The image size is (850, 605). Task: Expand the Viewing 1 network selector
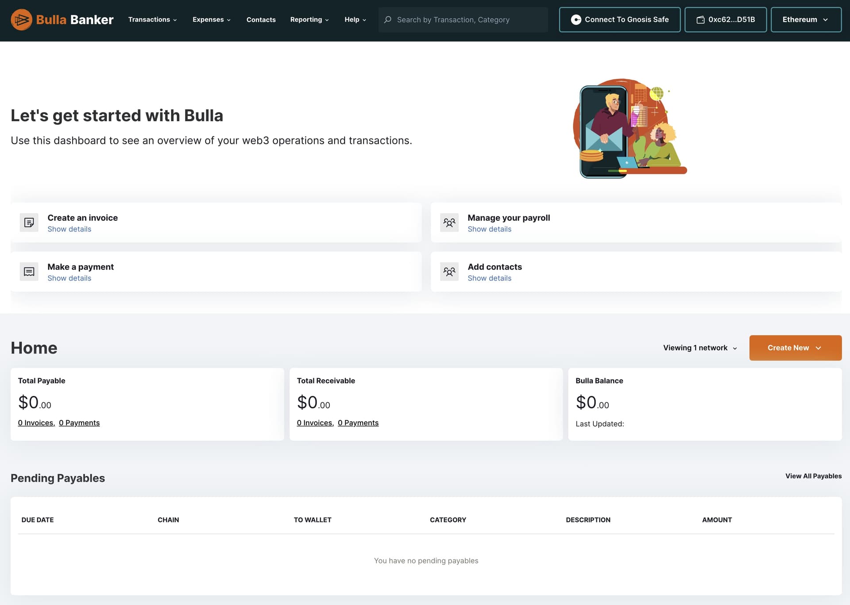[x=699, y=348]
